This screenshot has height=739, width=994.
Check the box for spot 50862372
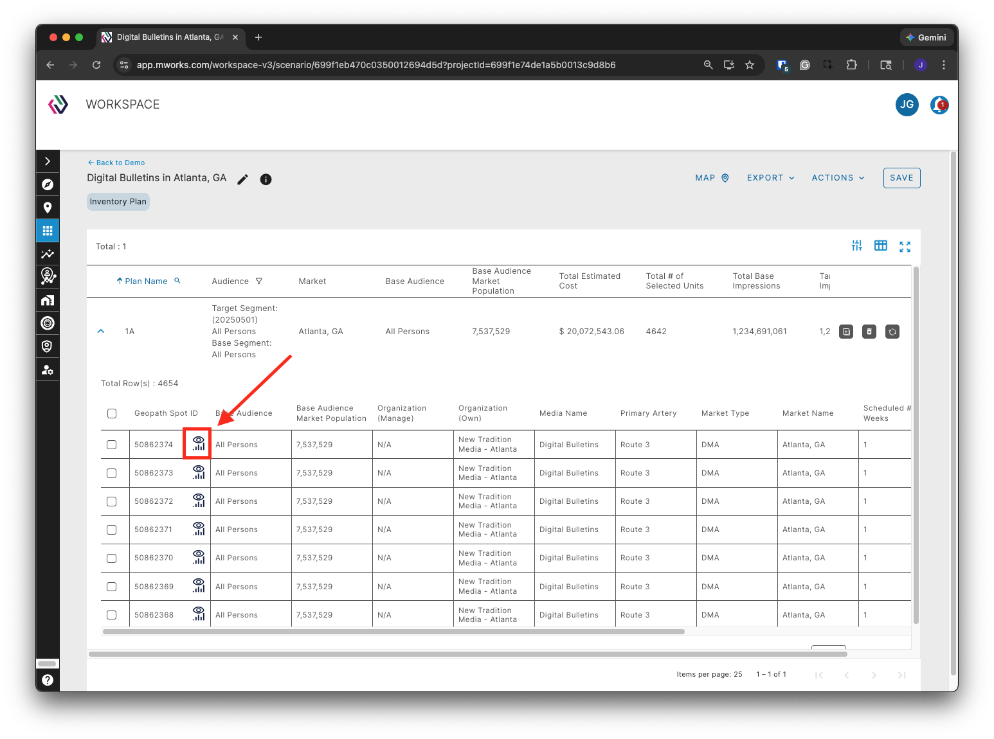point(112,501)
